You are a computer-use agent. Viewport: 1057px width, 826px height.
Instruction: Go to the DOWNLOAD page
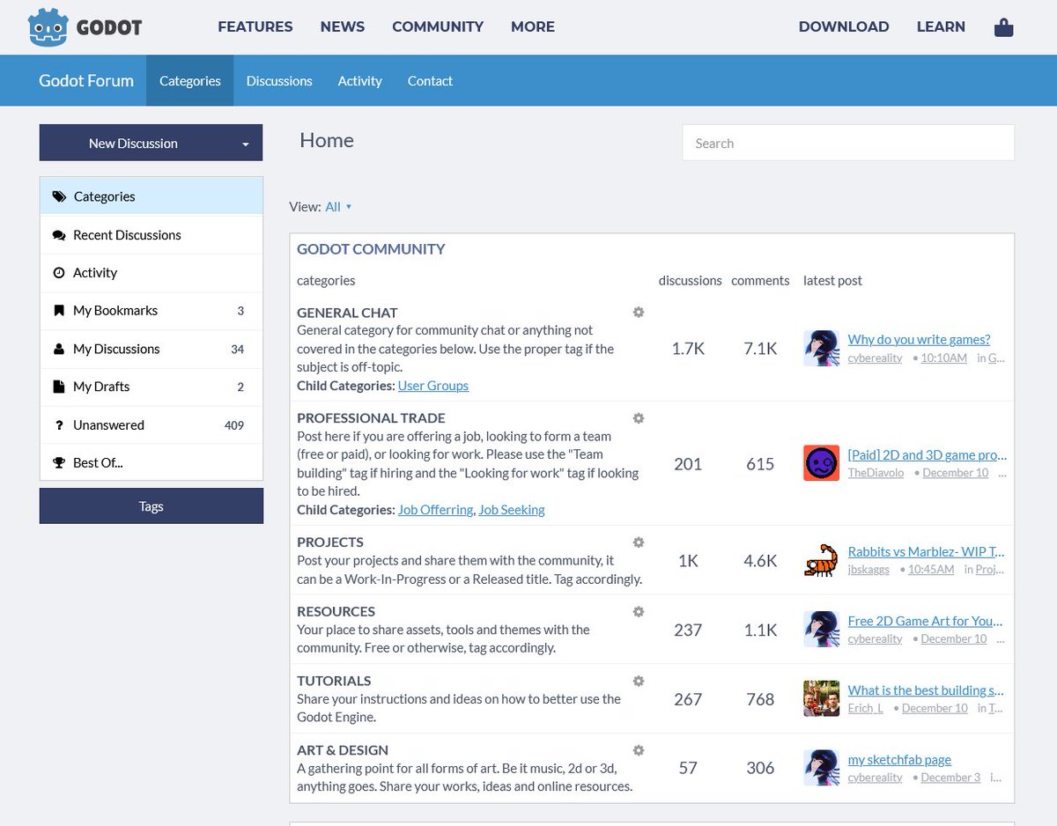844,27
